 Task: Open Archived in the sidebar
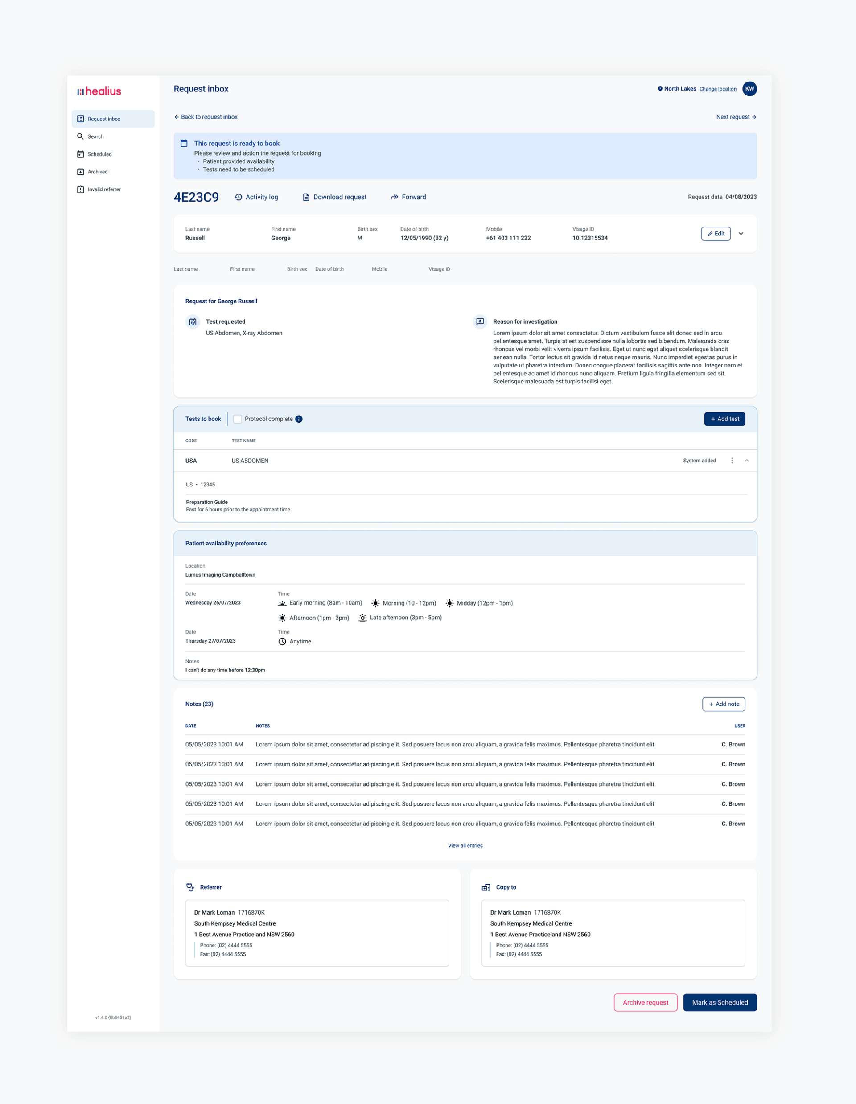click(x=113, y=172)
